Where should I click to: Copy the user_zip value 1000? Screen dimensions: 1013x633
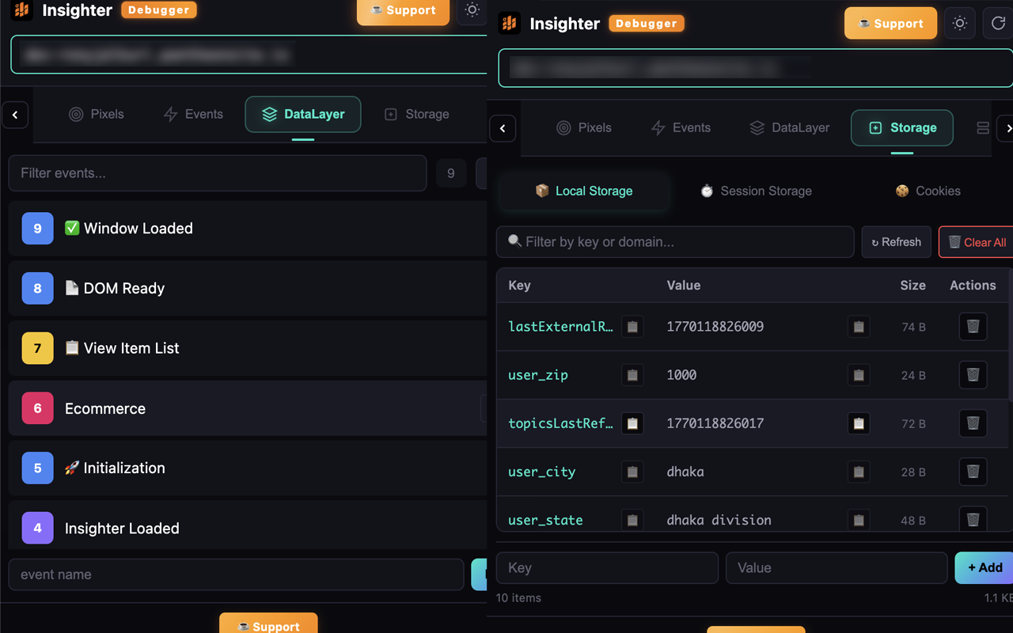click(859, 375)
